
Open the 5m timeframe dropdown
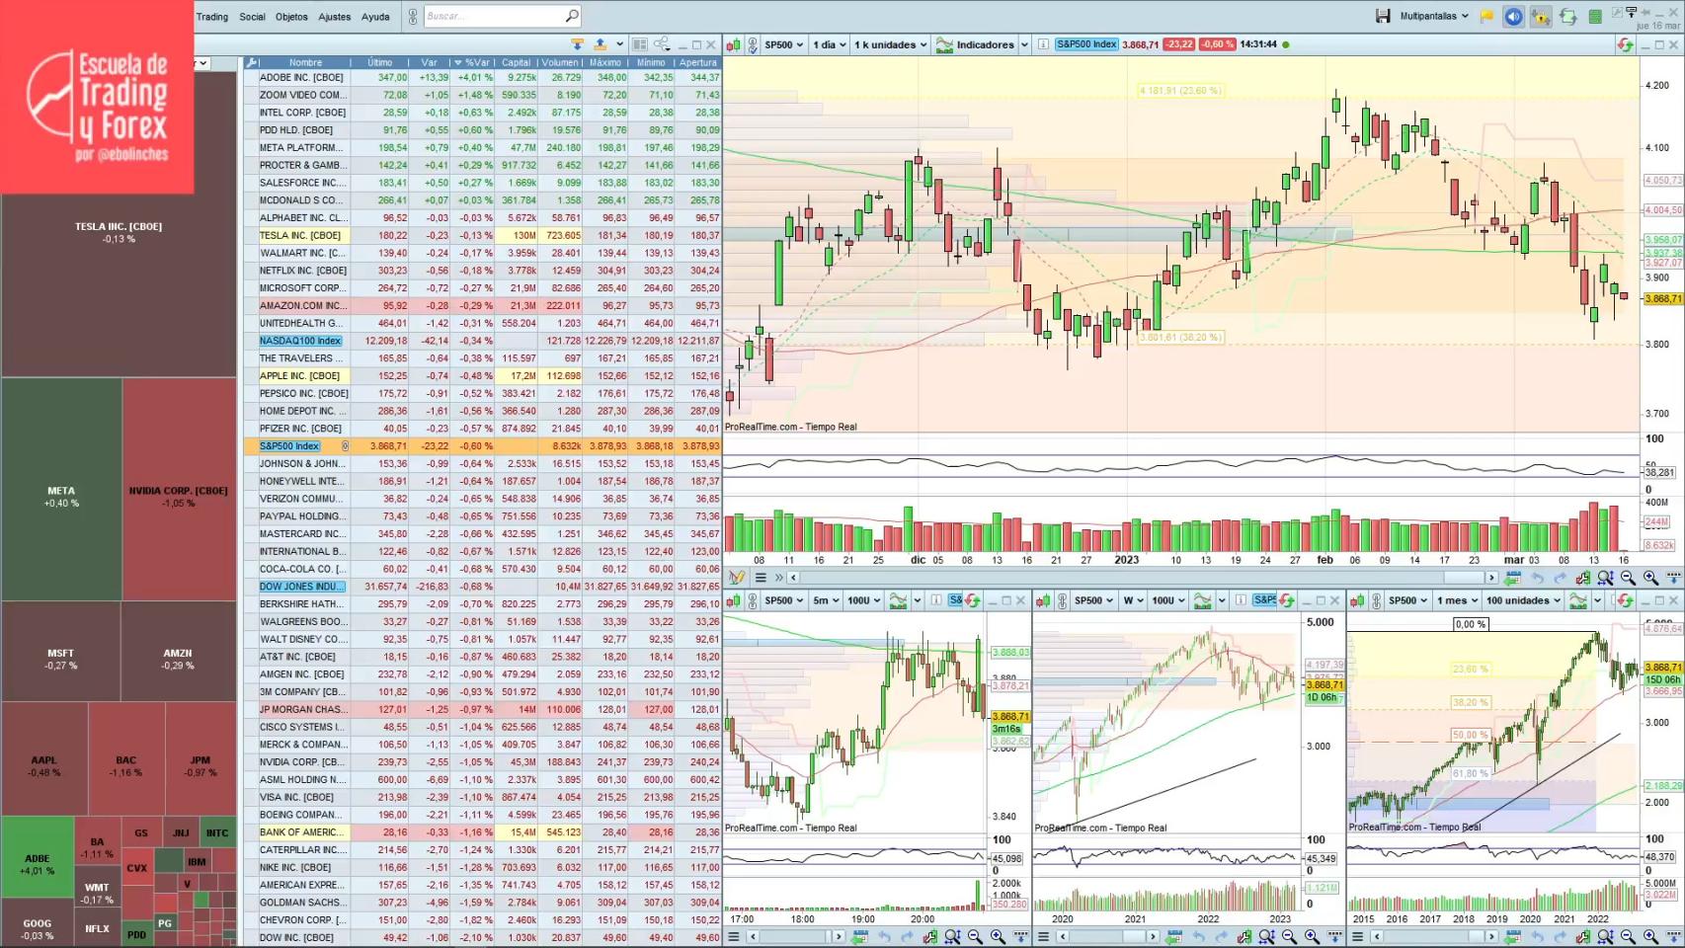(x=826, y=600)
